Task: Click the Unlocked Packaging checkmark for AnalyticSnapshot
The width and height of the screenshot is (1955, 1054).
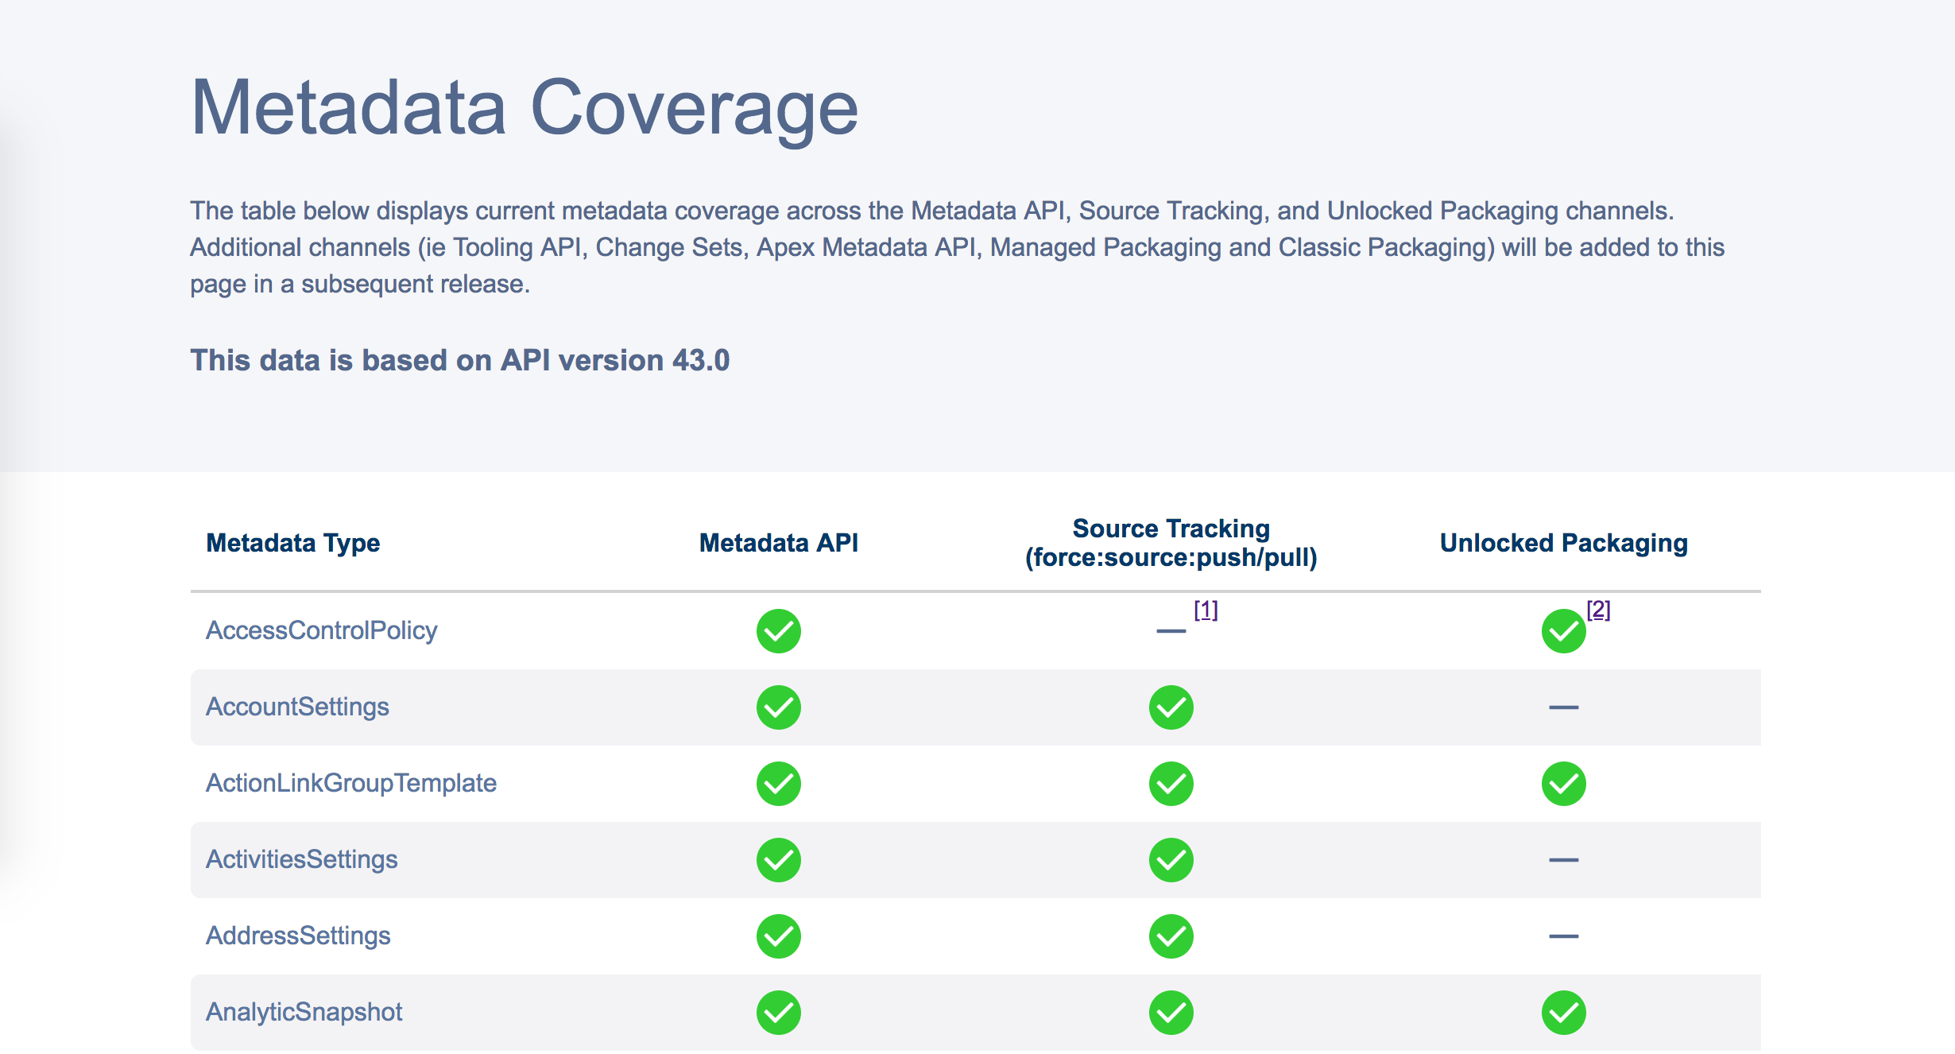Action: click(x=1562, y=1011)
